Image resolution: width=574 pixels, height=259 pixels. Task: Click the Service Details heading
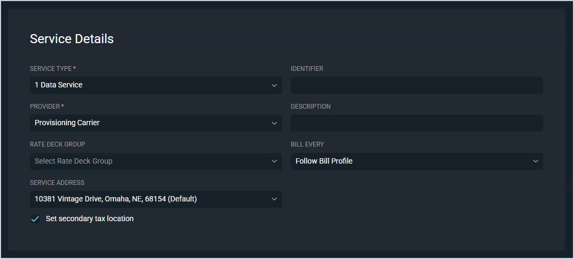(x=71, y=39)
